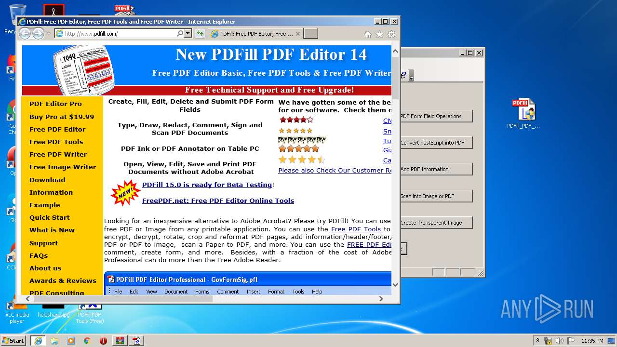
Task: Open Windows Explorer folder on taskbar
Action: tap(54, 341)
